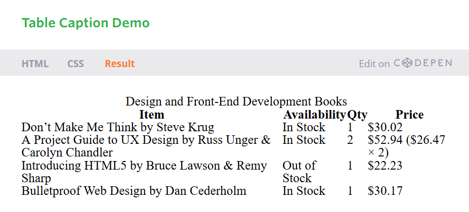This screenshot has width=469, height=212.
Task: Open the Edit on CodePen link
Action: [405, 63]
